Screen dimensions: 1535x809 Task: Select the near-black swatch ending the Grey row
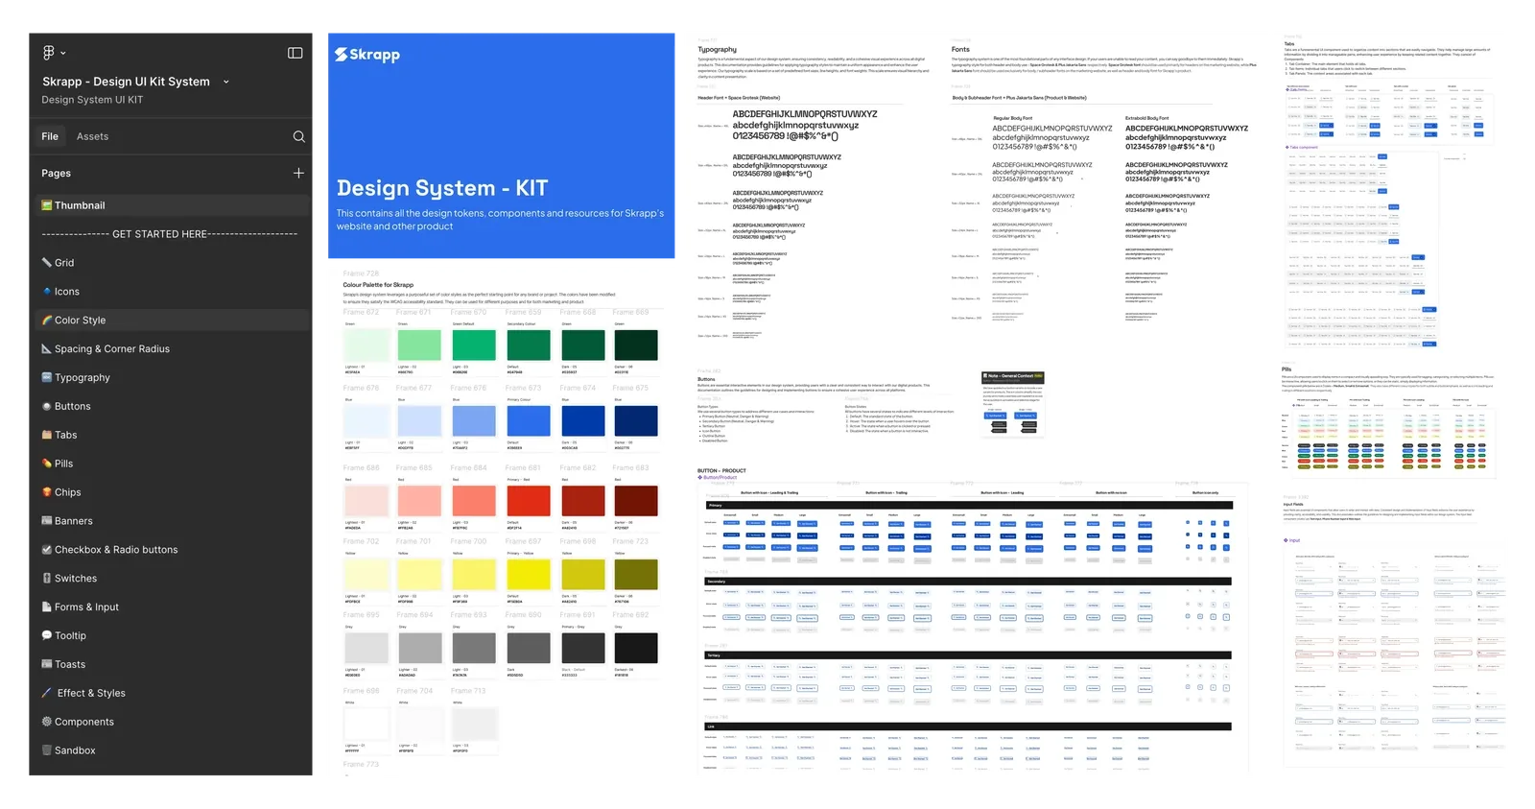tap(636, 648)
